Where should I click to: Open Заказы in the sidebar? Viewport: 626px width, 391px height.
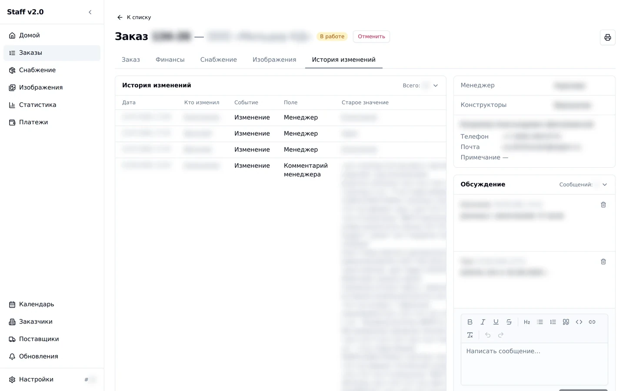point(52,53)
